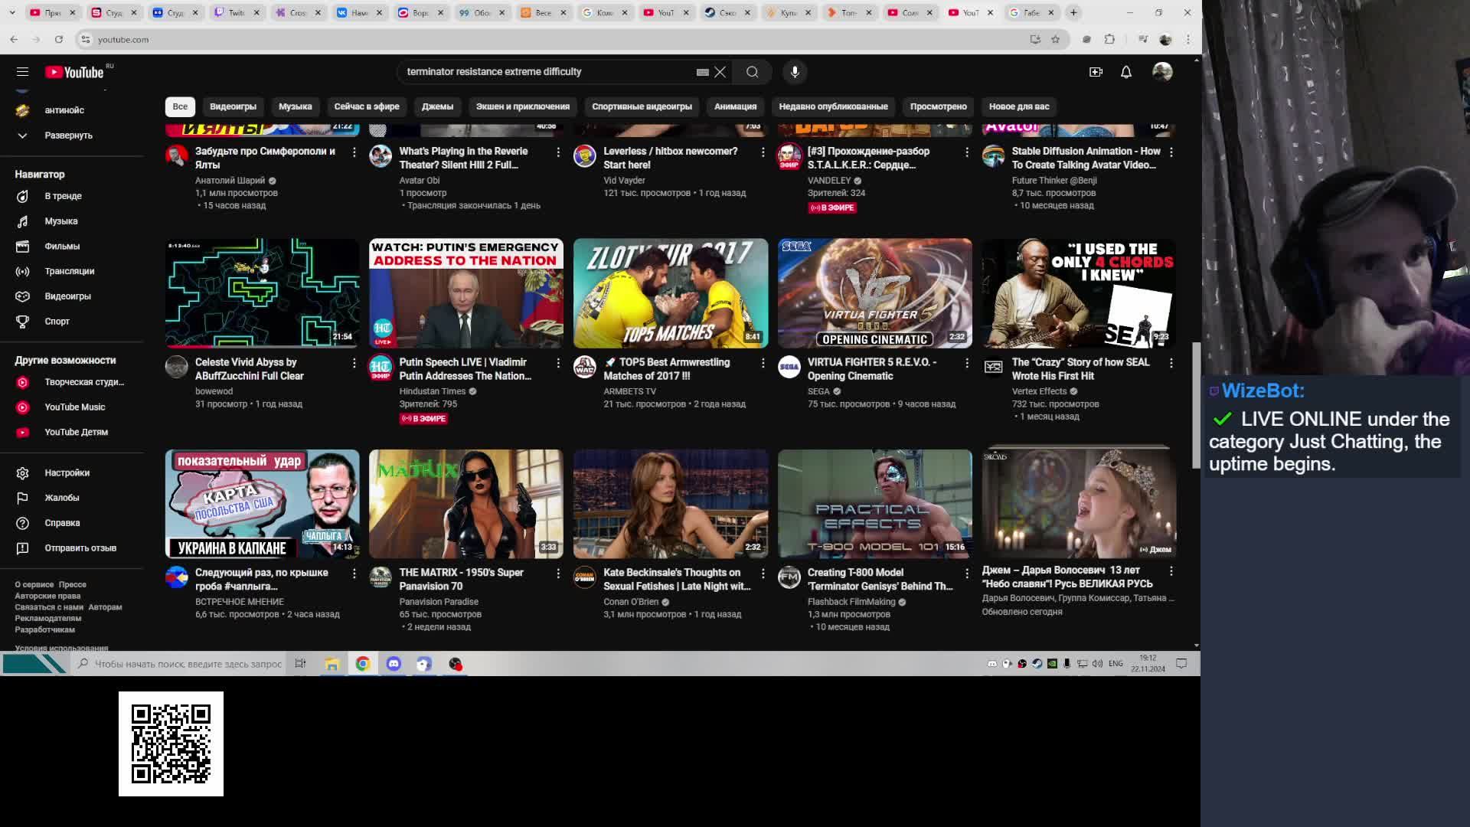
Task: Open options for Virtua Fighter 5 video
Action: click(967, 363)
